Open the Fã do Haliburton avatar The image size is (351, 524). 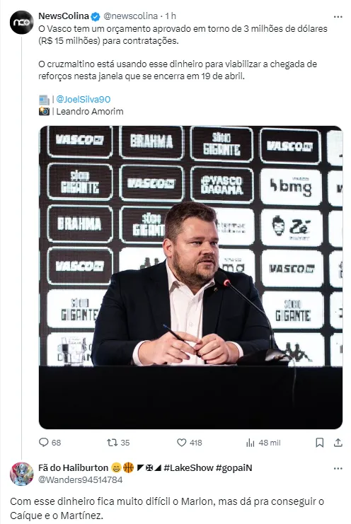tap(22, 474)
